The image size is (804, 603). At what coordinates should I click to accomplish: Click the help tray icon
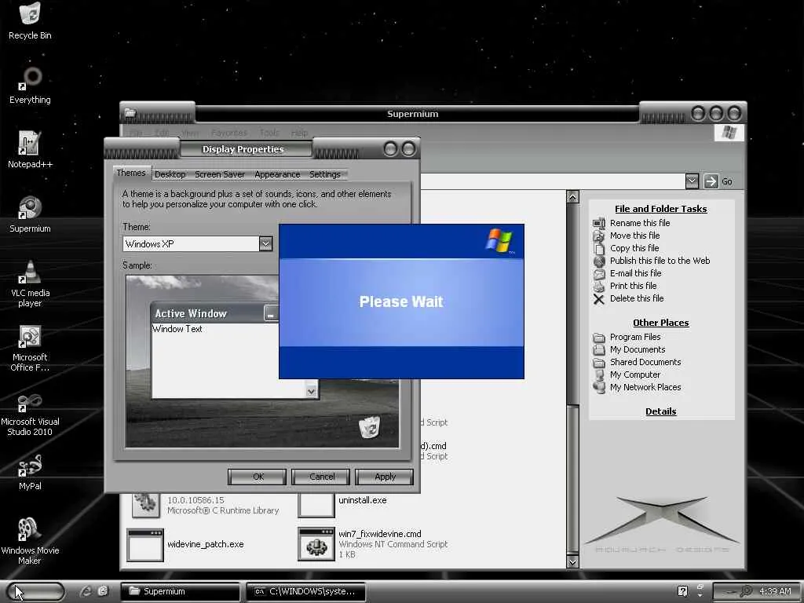point(682,591)
